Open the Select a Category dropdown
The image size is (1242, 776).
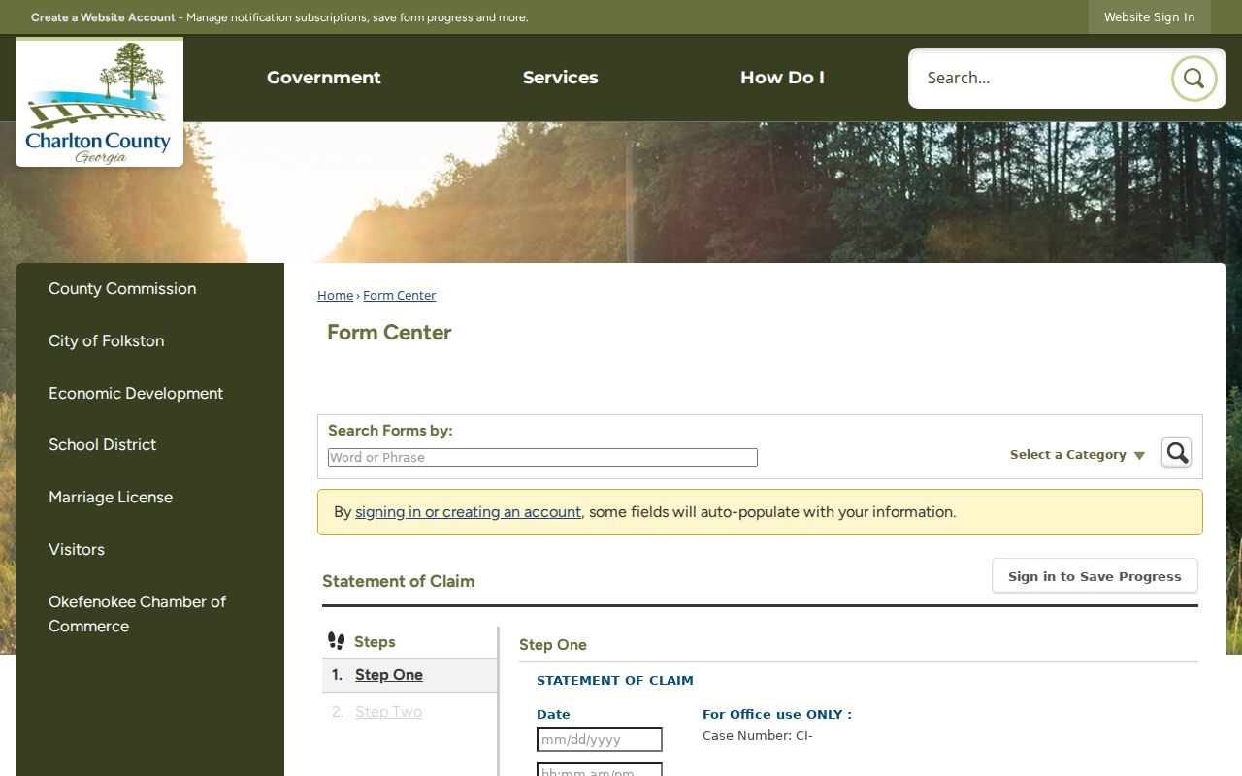[x=1077, y=455]
